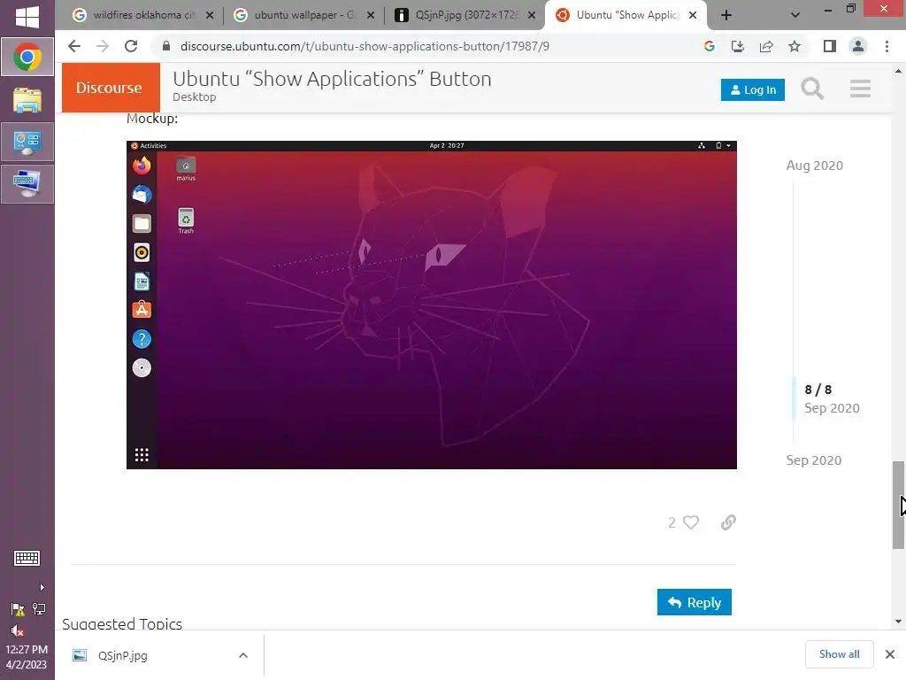Click the Windows Start button

tap(27, 18)
